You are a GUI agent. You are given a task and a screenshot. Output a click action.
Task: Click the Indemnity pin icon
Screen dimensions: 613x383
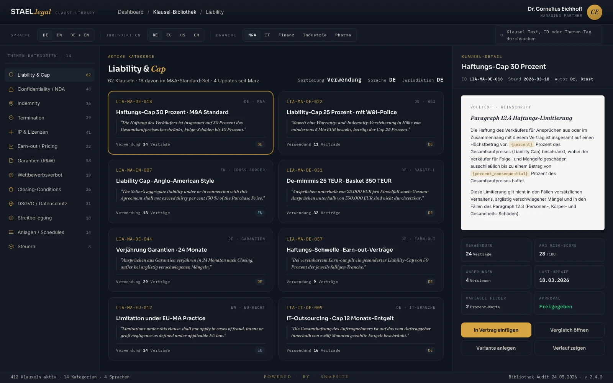(x=11, y=103)
